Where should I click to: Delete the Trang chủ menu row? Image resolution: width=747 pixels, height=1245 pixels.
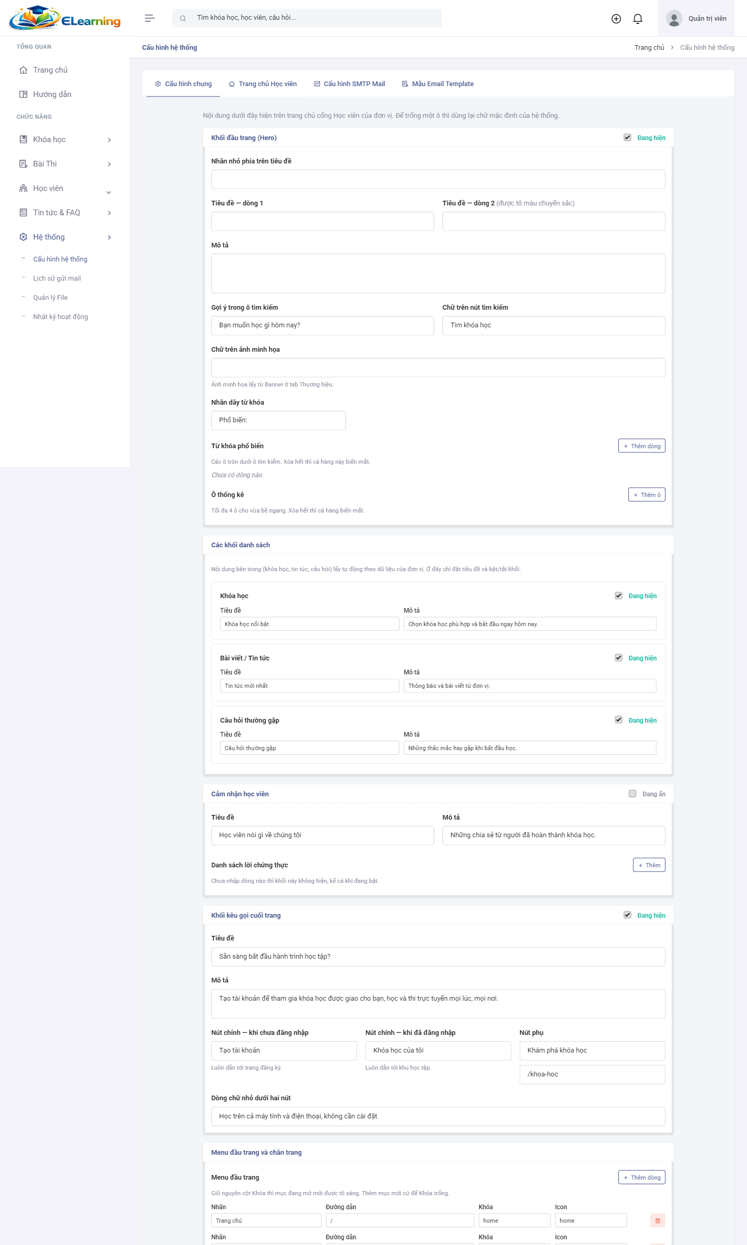click(x=658, y=1221)
